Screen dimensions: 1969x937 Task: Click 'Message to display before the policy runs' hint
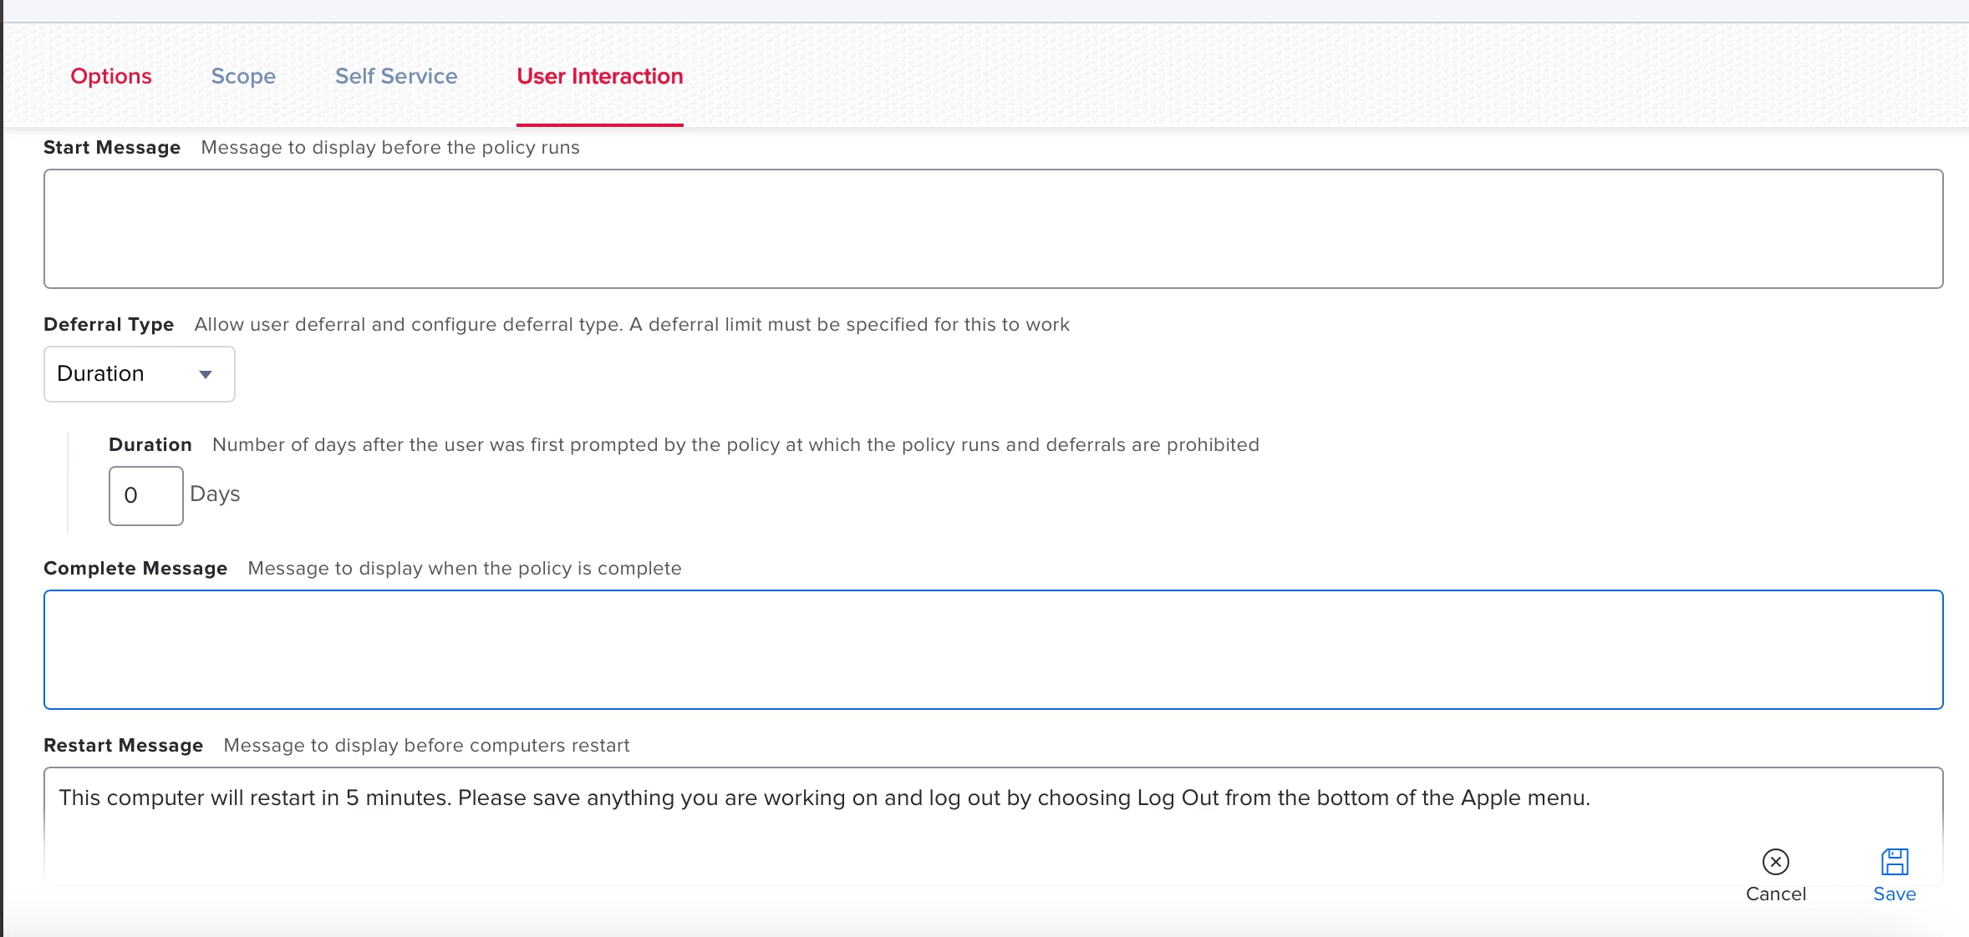[x=390, y=147]
